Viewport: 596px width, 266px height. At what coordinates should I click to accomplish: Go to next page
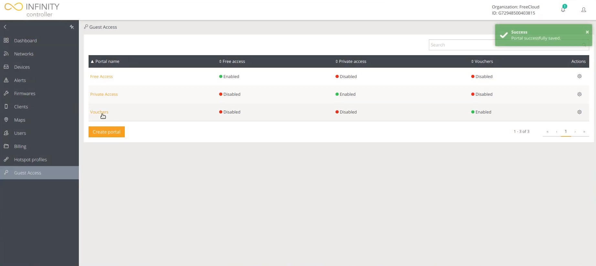coord(575,132)
